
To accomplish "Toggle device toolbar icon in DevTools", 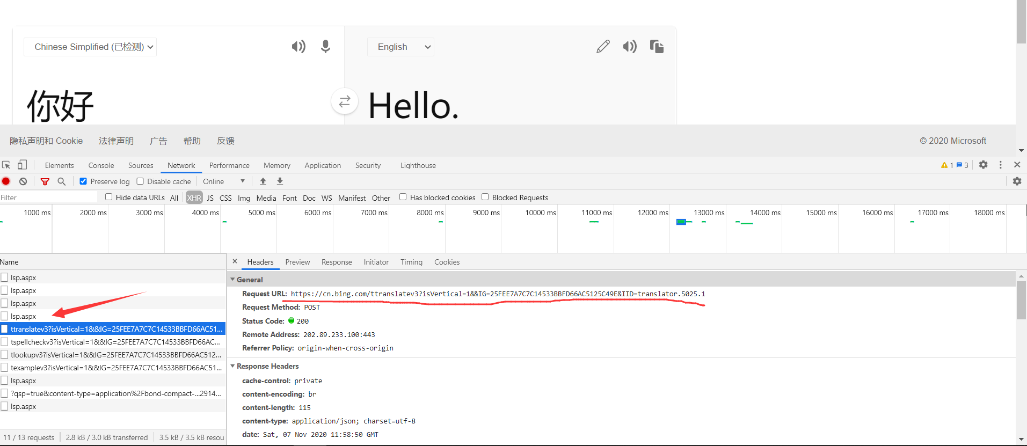I will tap(22, 165).
